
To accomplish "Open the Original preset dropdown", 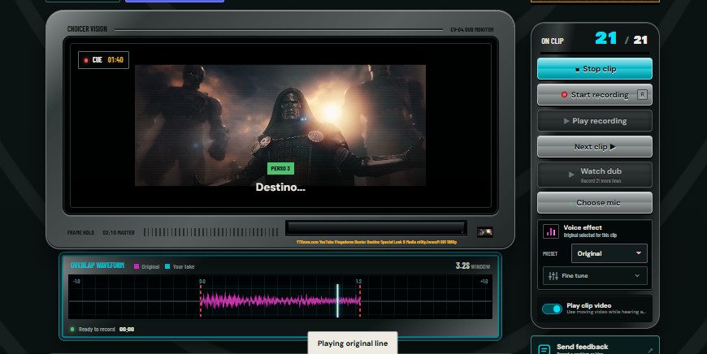I will 609,253.
